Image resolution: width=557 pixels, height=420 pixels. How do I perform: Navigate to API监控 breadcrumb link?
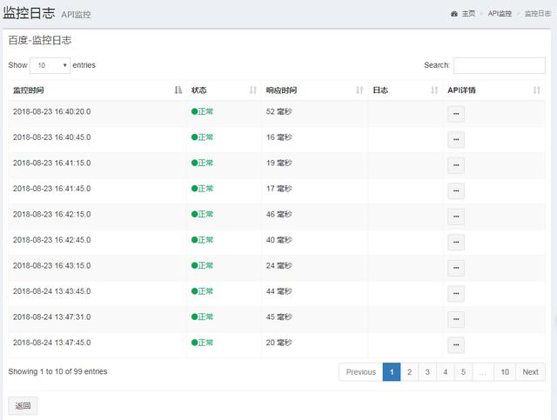coord(500,14)
